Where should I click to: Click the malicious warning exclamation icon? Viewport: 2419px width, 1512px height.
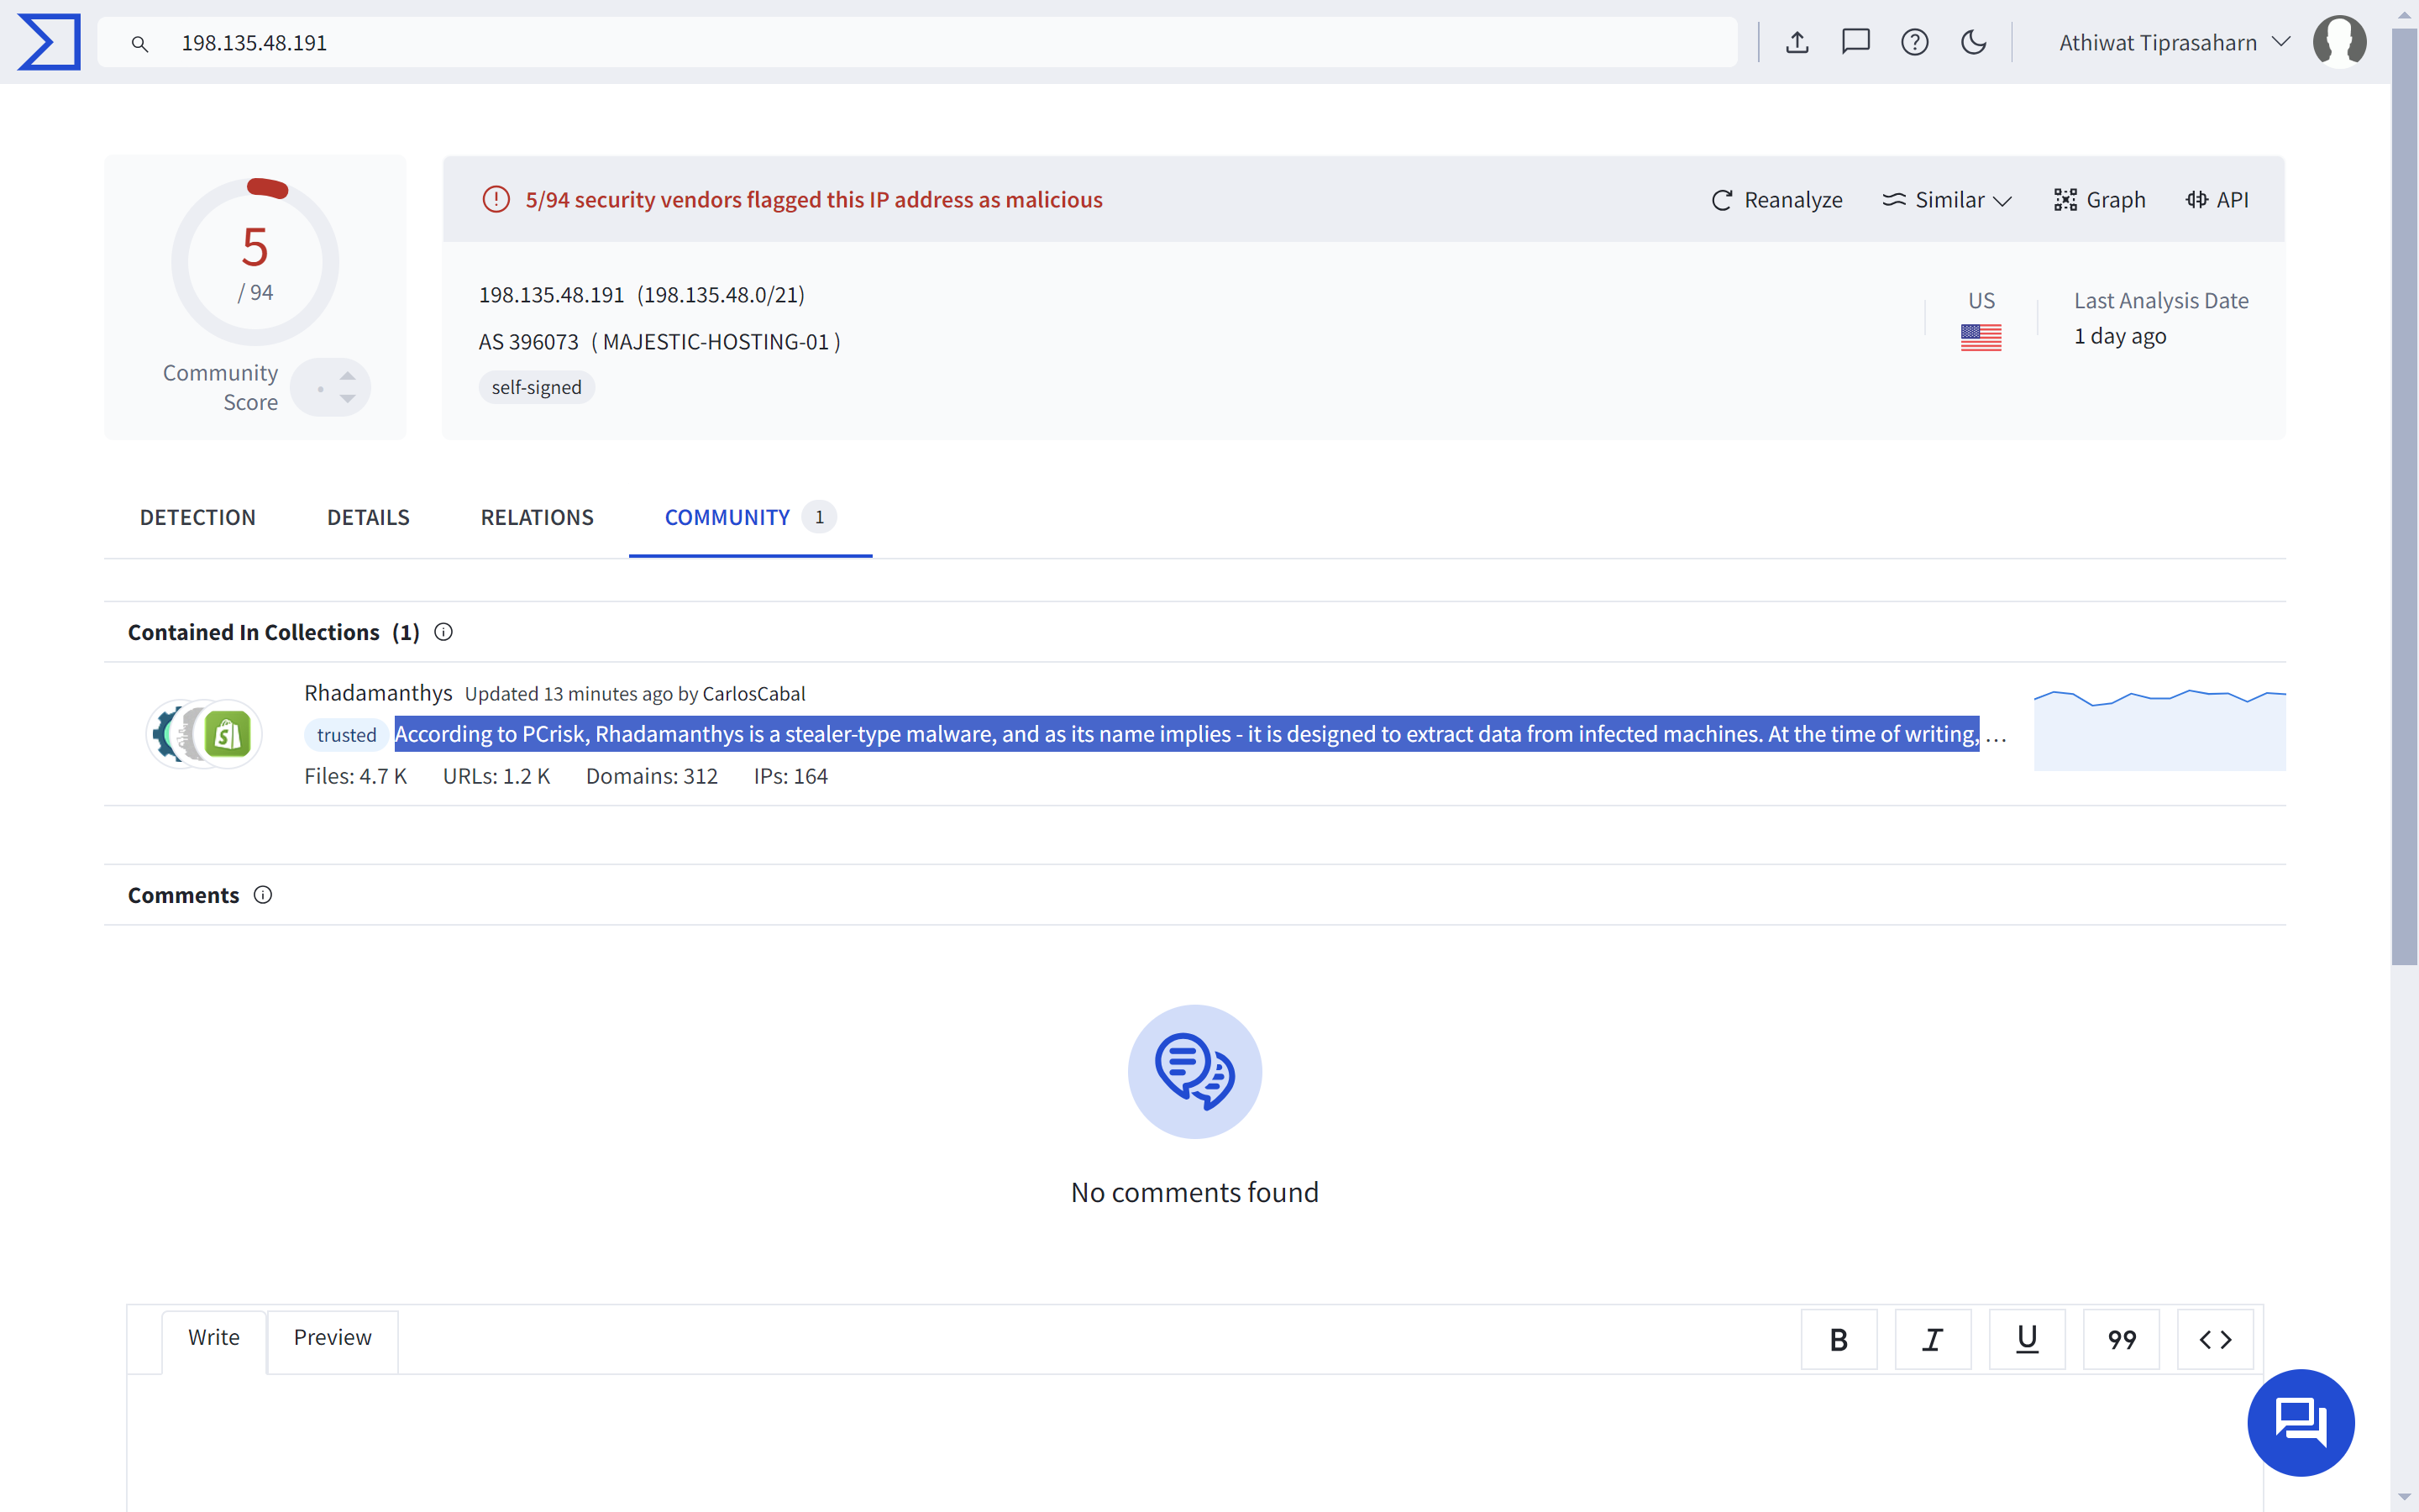pyautogui.click(x=496, y=200)
